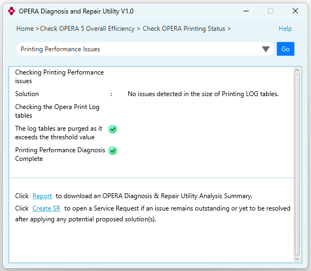The width and height of the screenshot is (311, 271).
Task: Open the Printing Performance Issues dropdown arrow
Action: pos(266,49)
